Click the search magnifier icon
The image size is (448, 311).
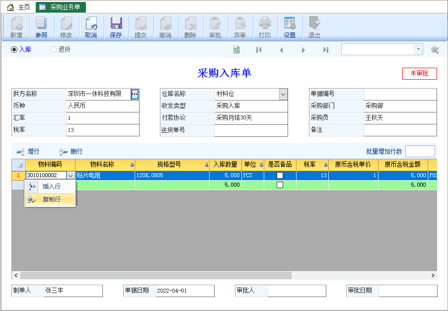click(x=435, y=50)
